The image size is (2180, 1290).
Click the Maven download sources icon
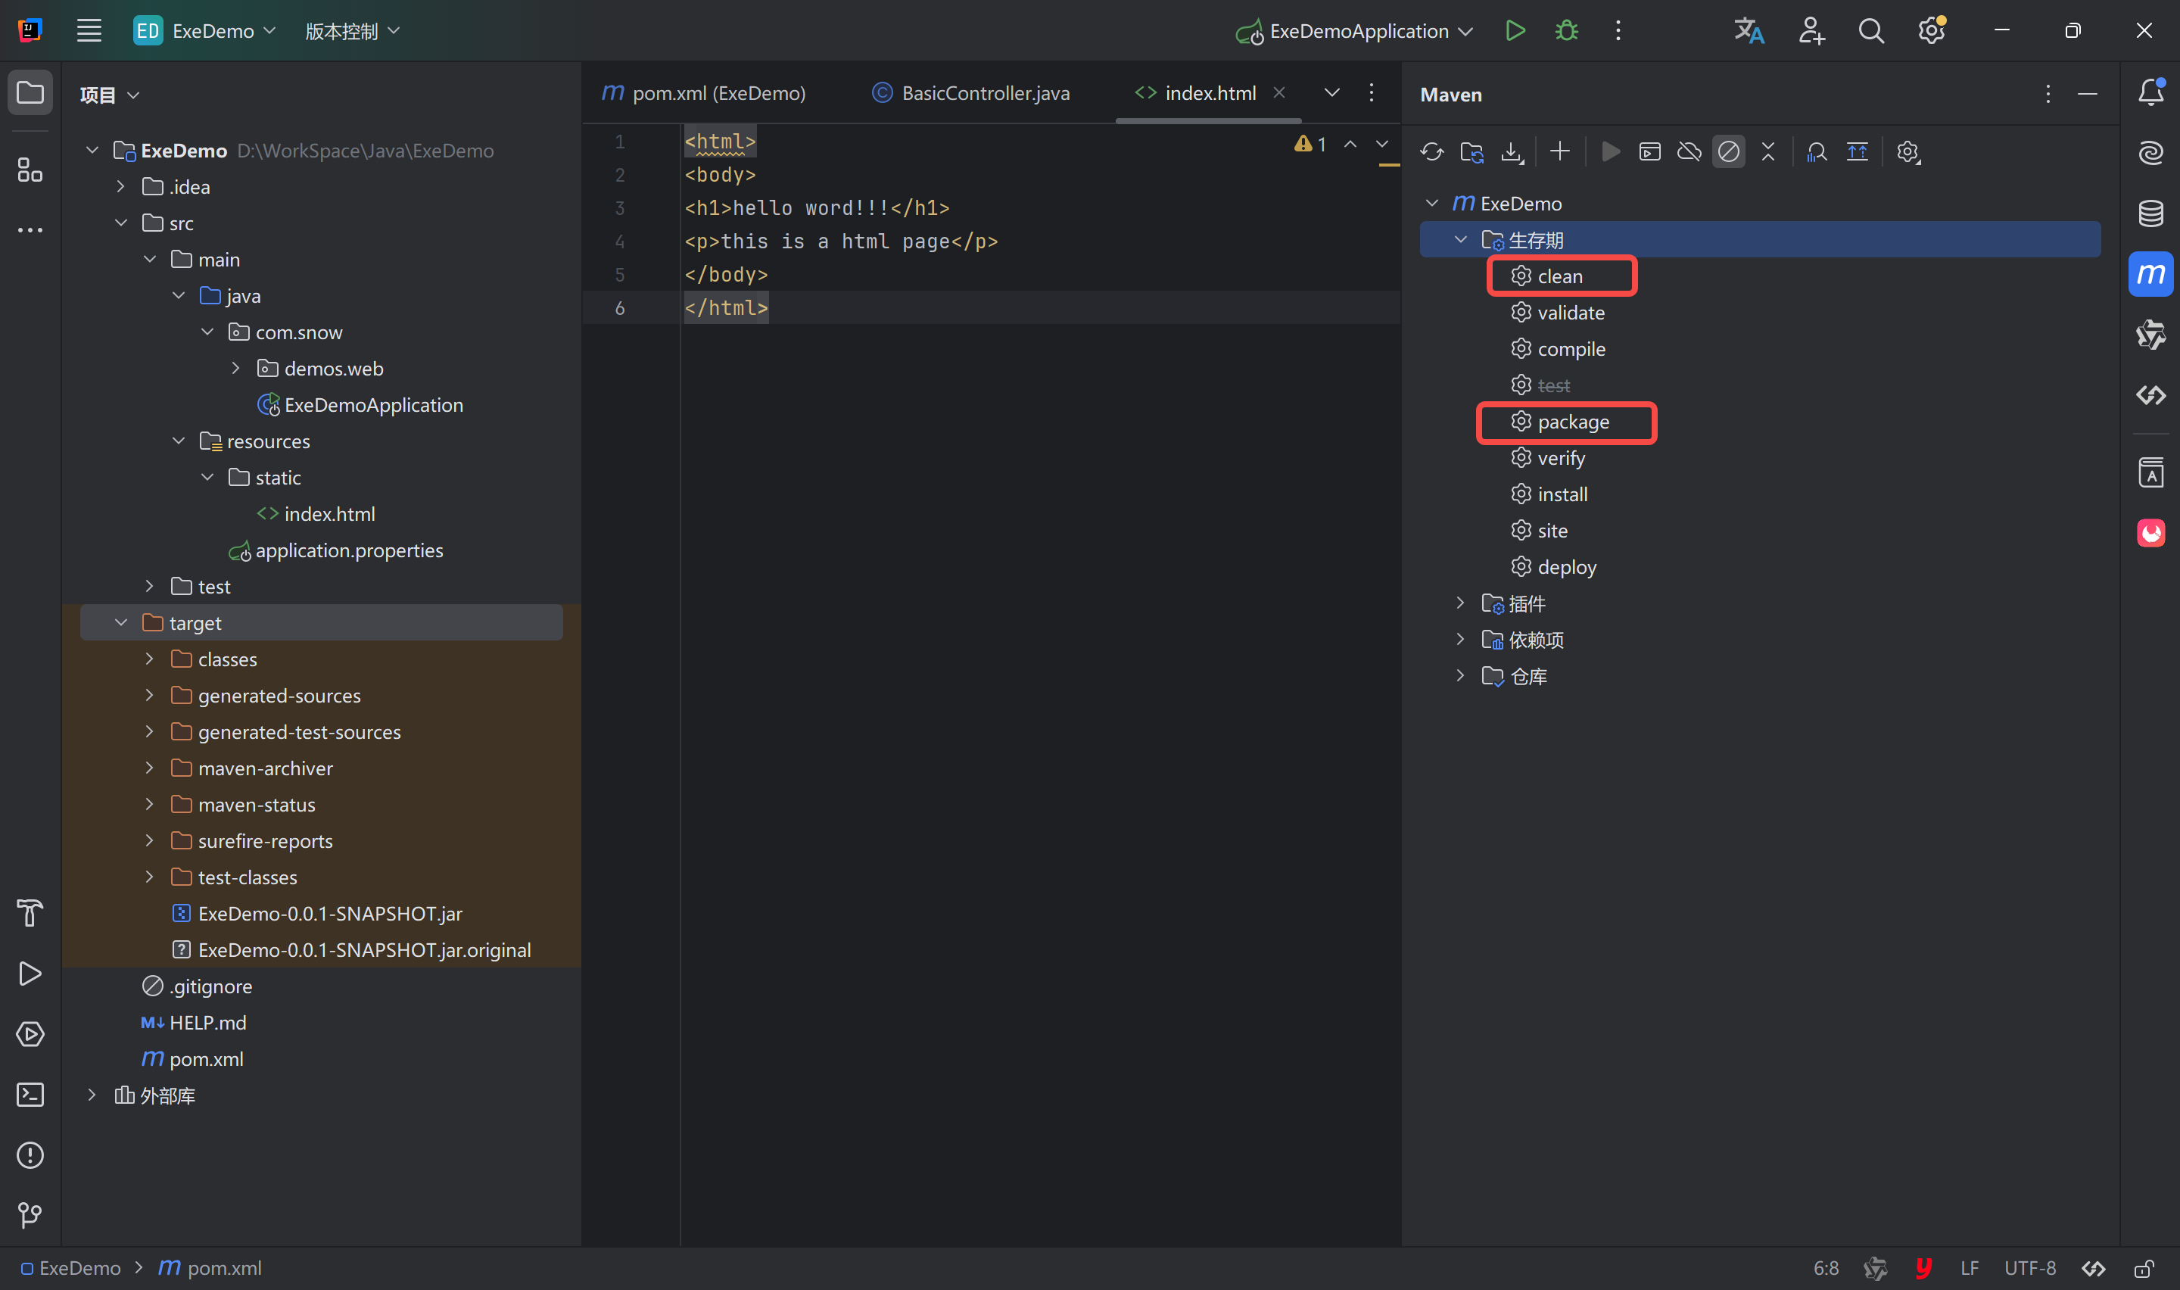[1512, 152]
